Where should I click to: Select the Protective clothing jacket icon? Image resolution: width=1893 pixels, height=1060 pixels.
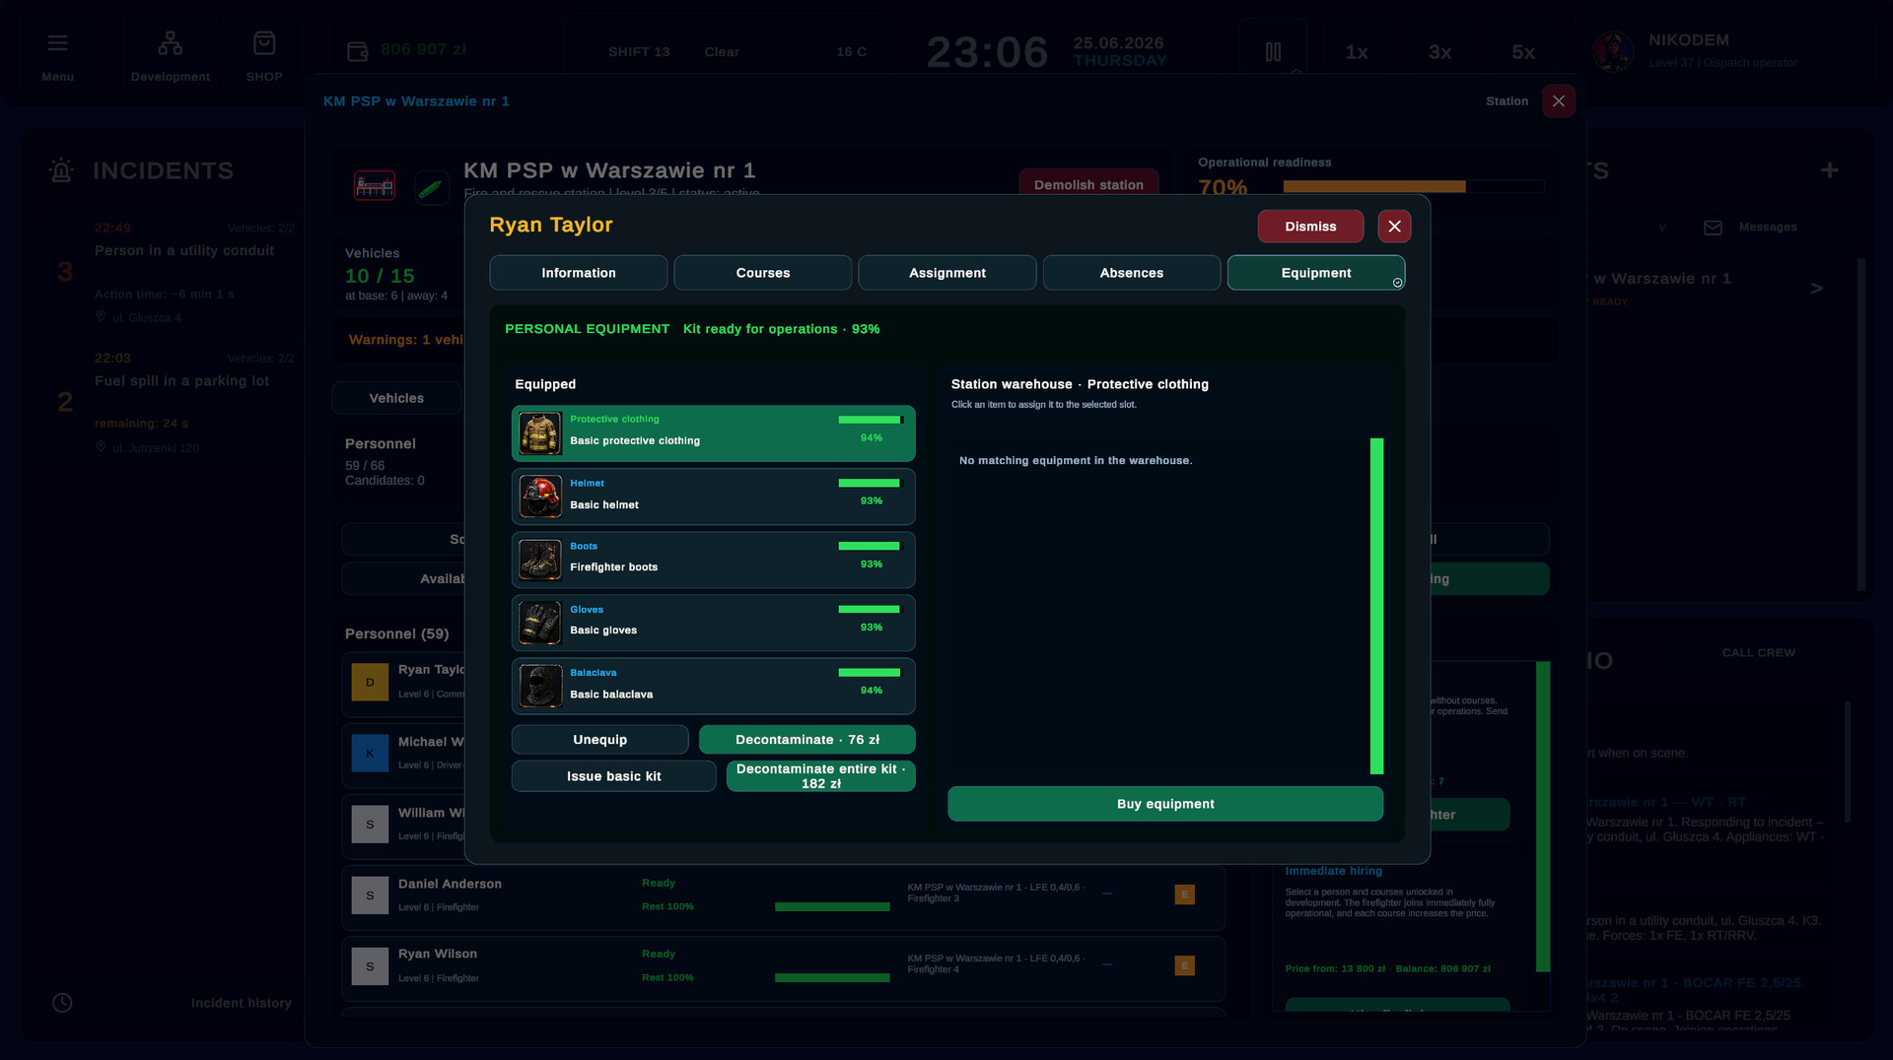click(540, 433)
